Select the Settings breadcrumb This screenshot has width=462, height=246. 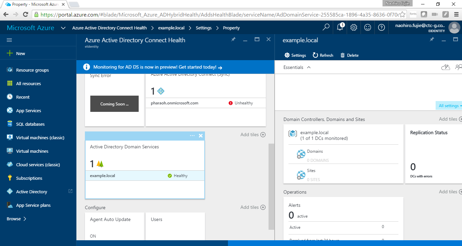(x=204, y=28)
